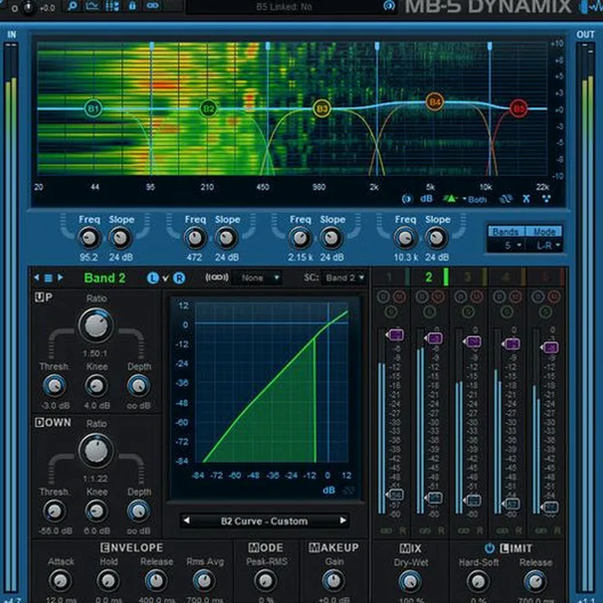
Task: Open the Mode dropdown showing L-R
Action: tap(544, 245)
